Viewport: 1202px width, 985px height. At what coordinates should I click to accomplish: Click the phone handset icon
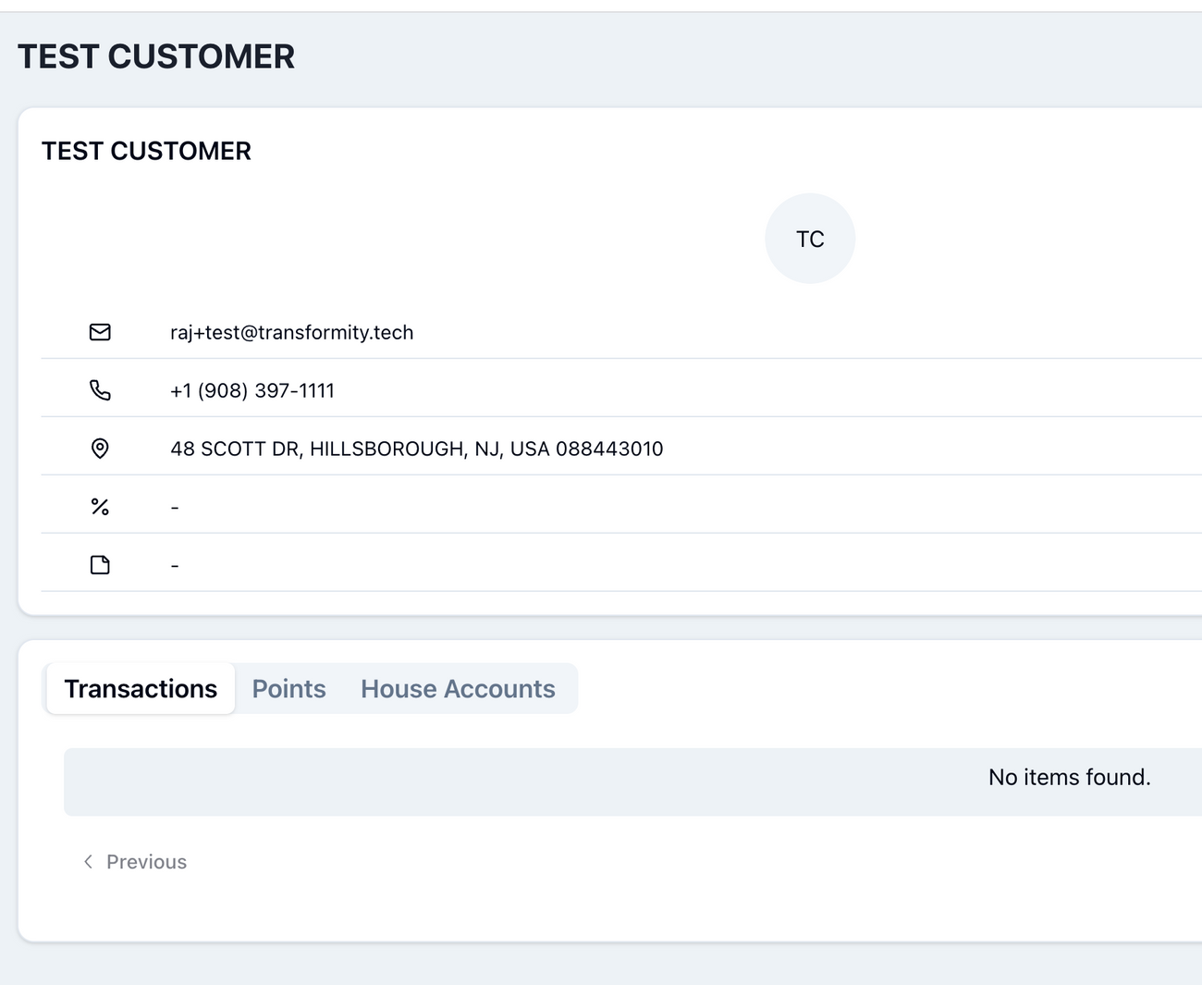click(x=100, y=390)
